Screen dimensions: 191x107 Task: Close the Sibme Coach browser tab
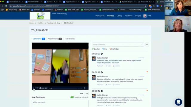point(22,2)
